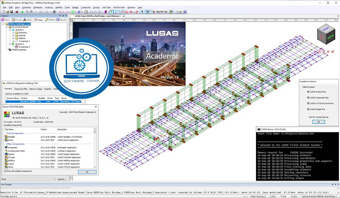Viewport: 340px width, 198px height.
Task: Open the Composite menu
Action: click(86, 7)
